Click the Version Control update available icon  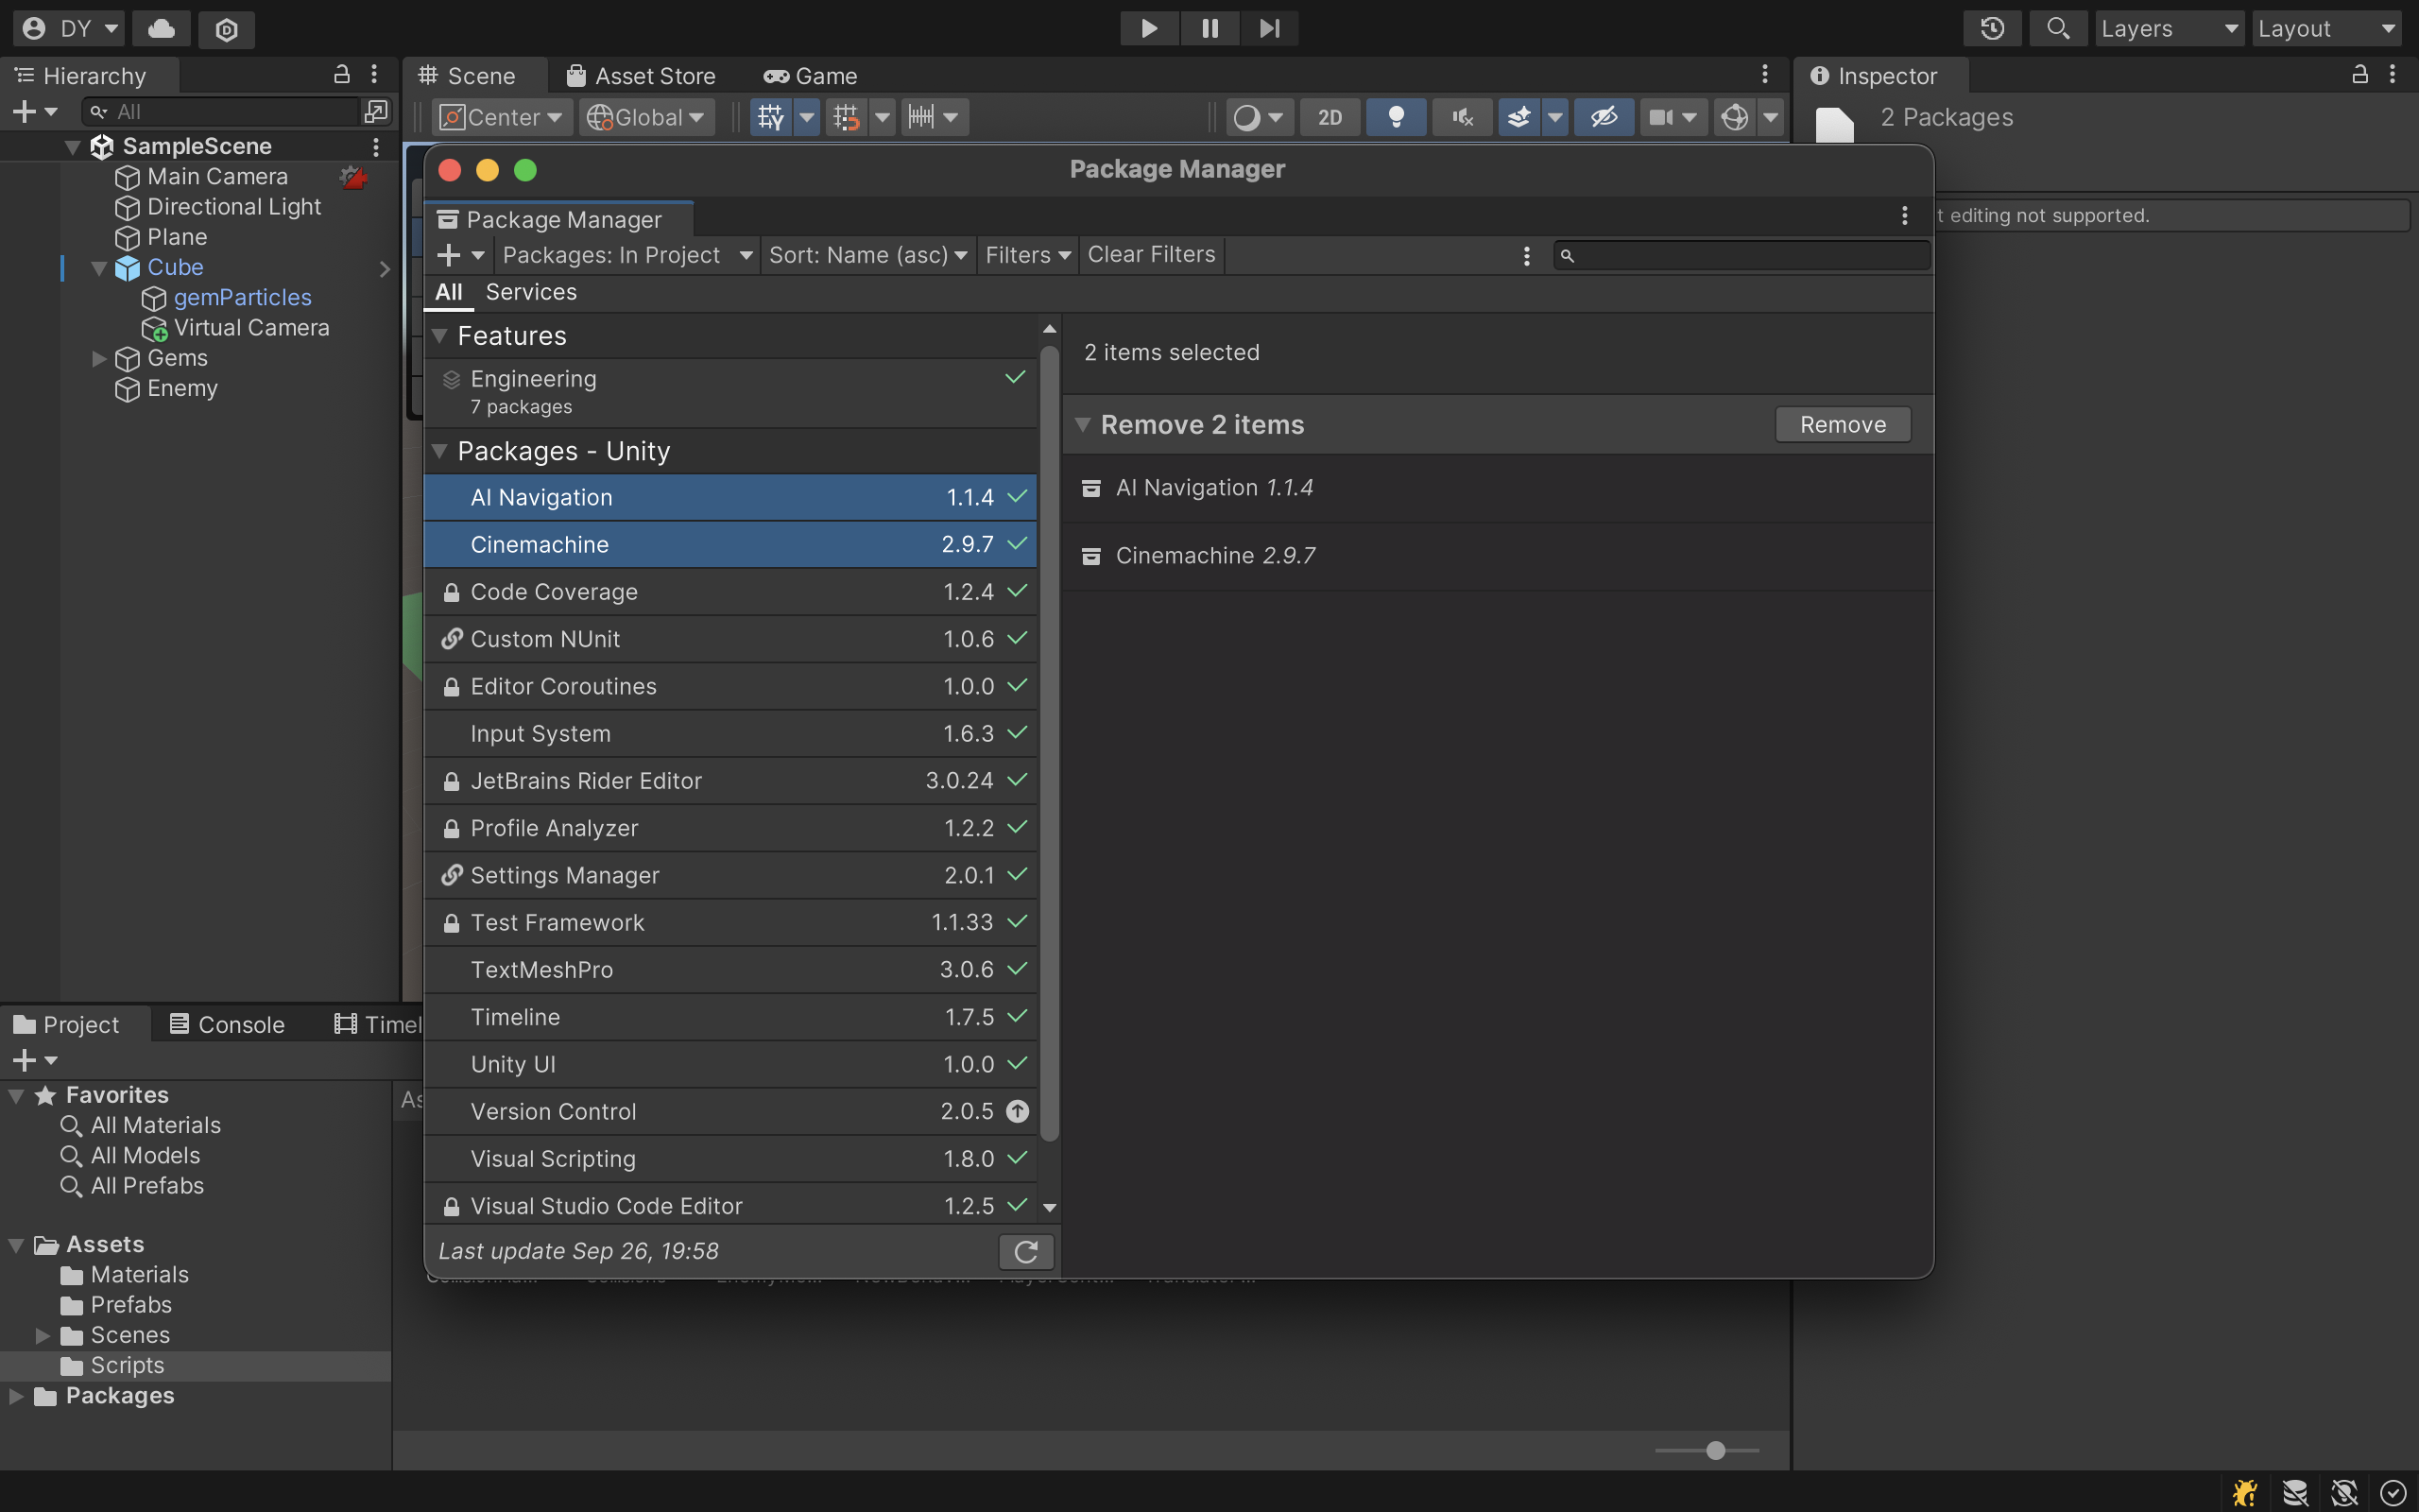coord(1018,1111)
